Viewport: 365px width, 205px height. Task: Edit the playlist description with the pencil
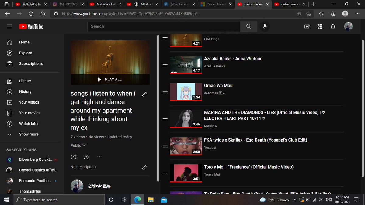[x=144, y=167]
